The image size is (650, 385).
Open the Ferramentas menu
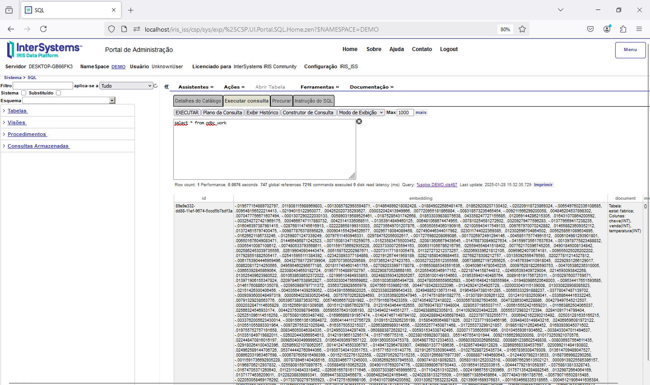(x=320, y=87)
